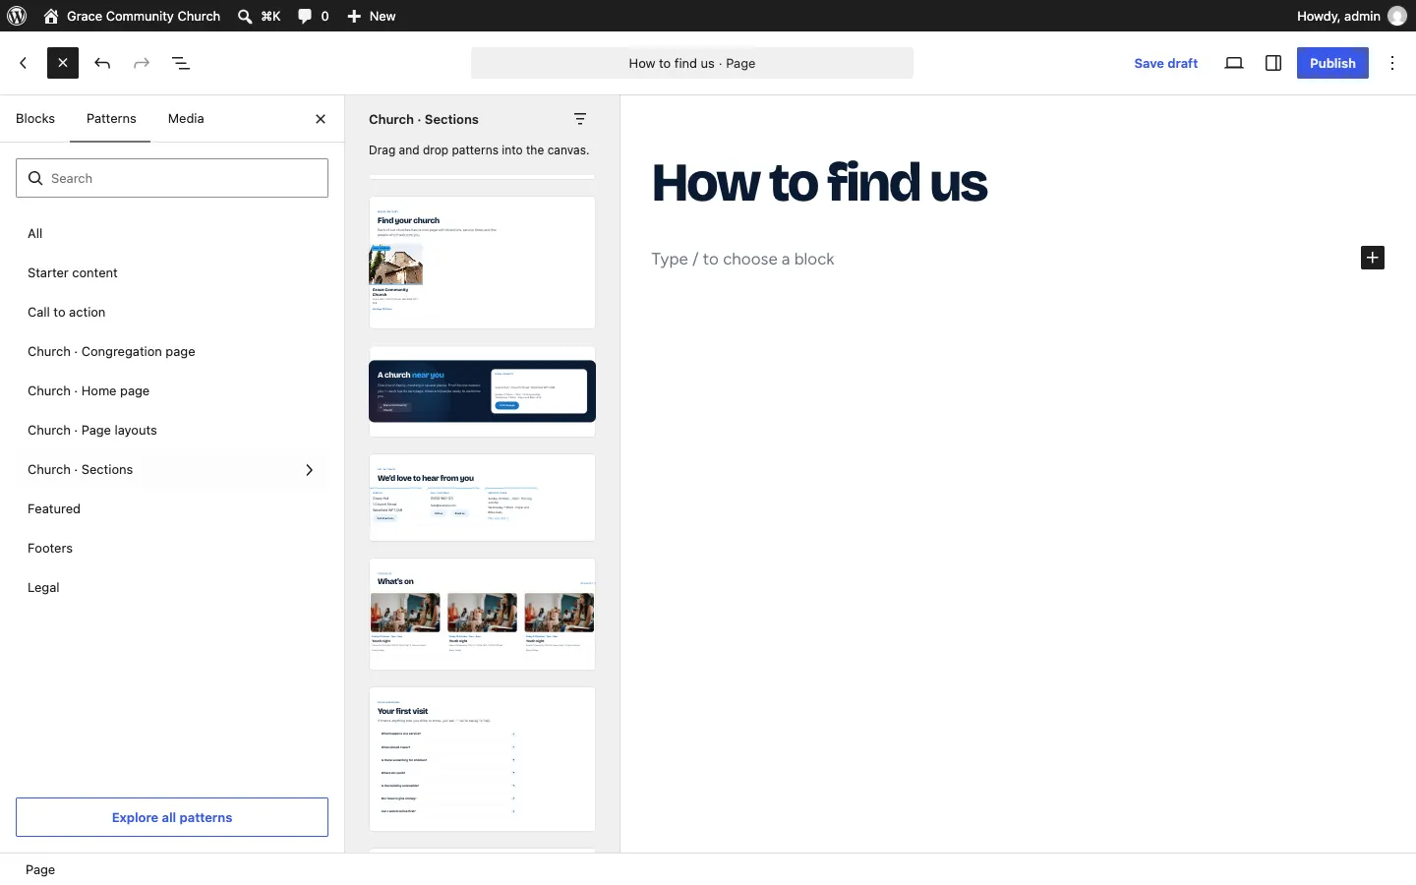
Task: Click the black plus add block button
Action: (x=1374, y=258)
